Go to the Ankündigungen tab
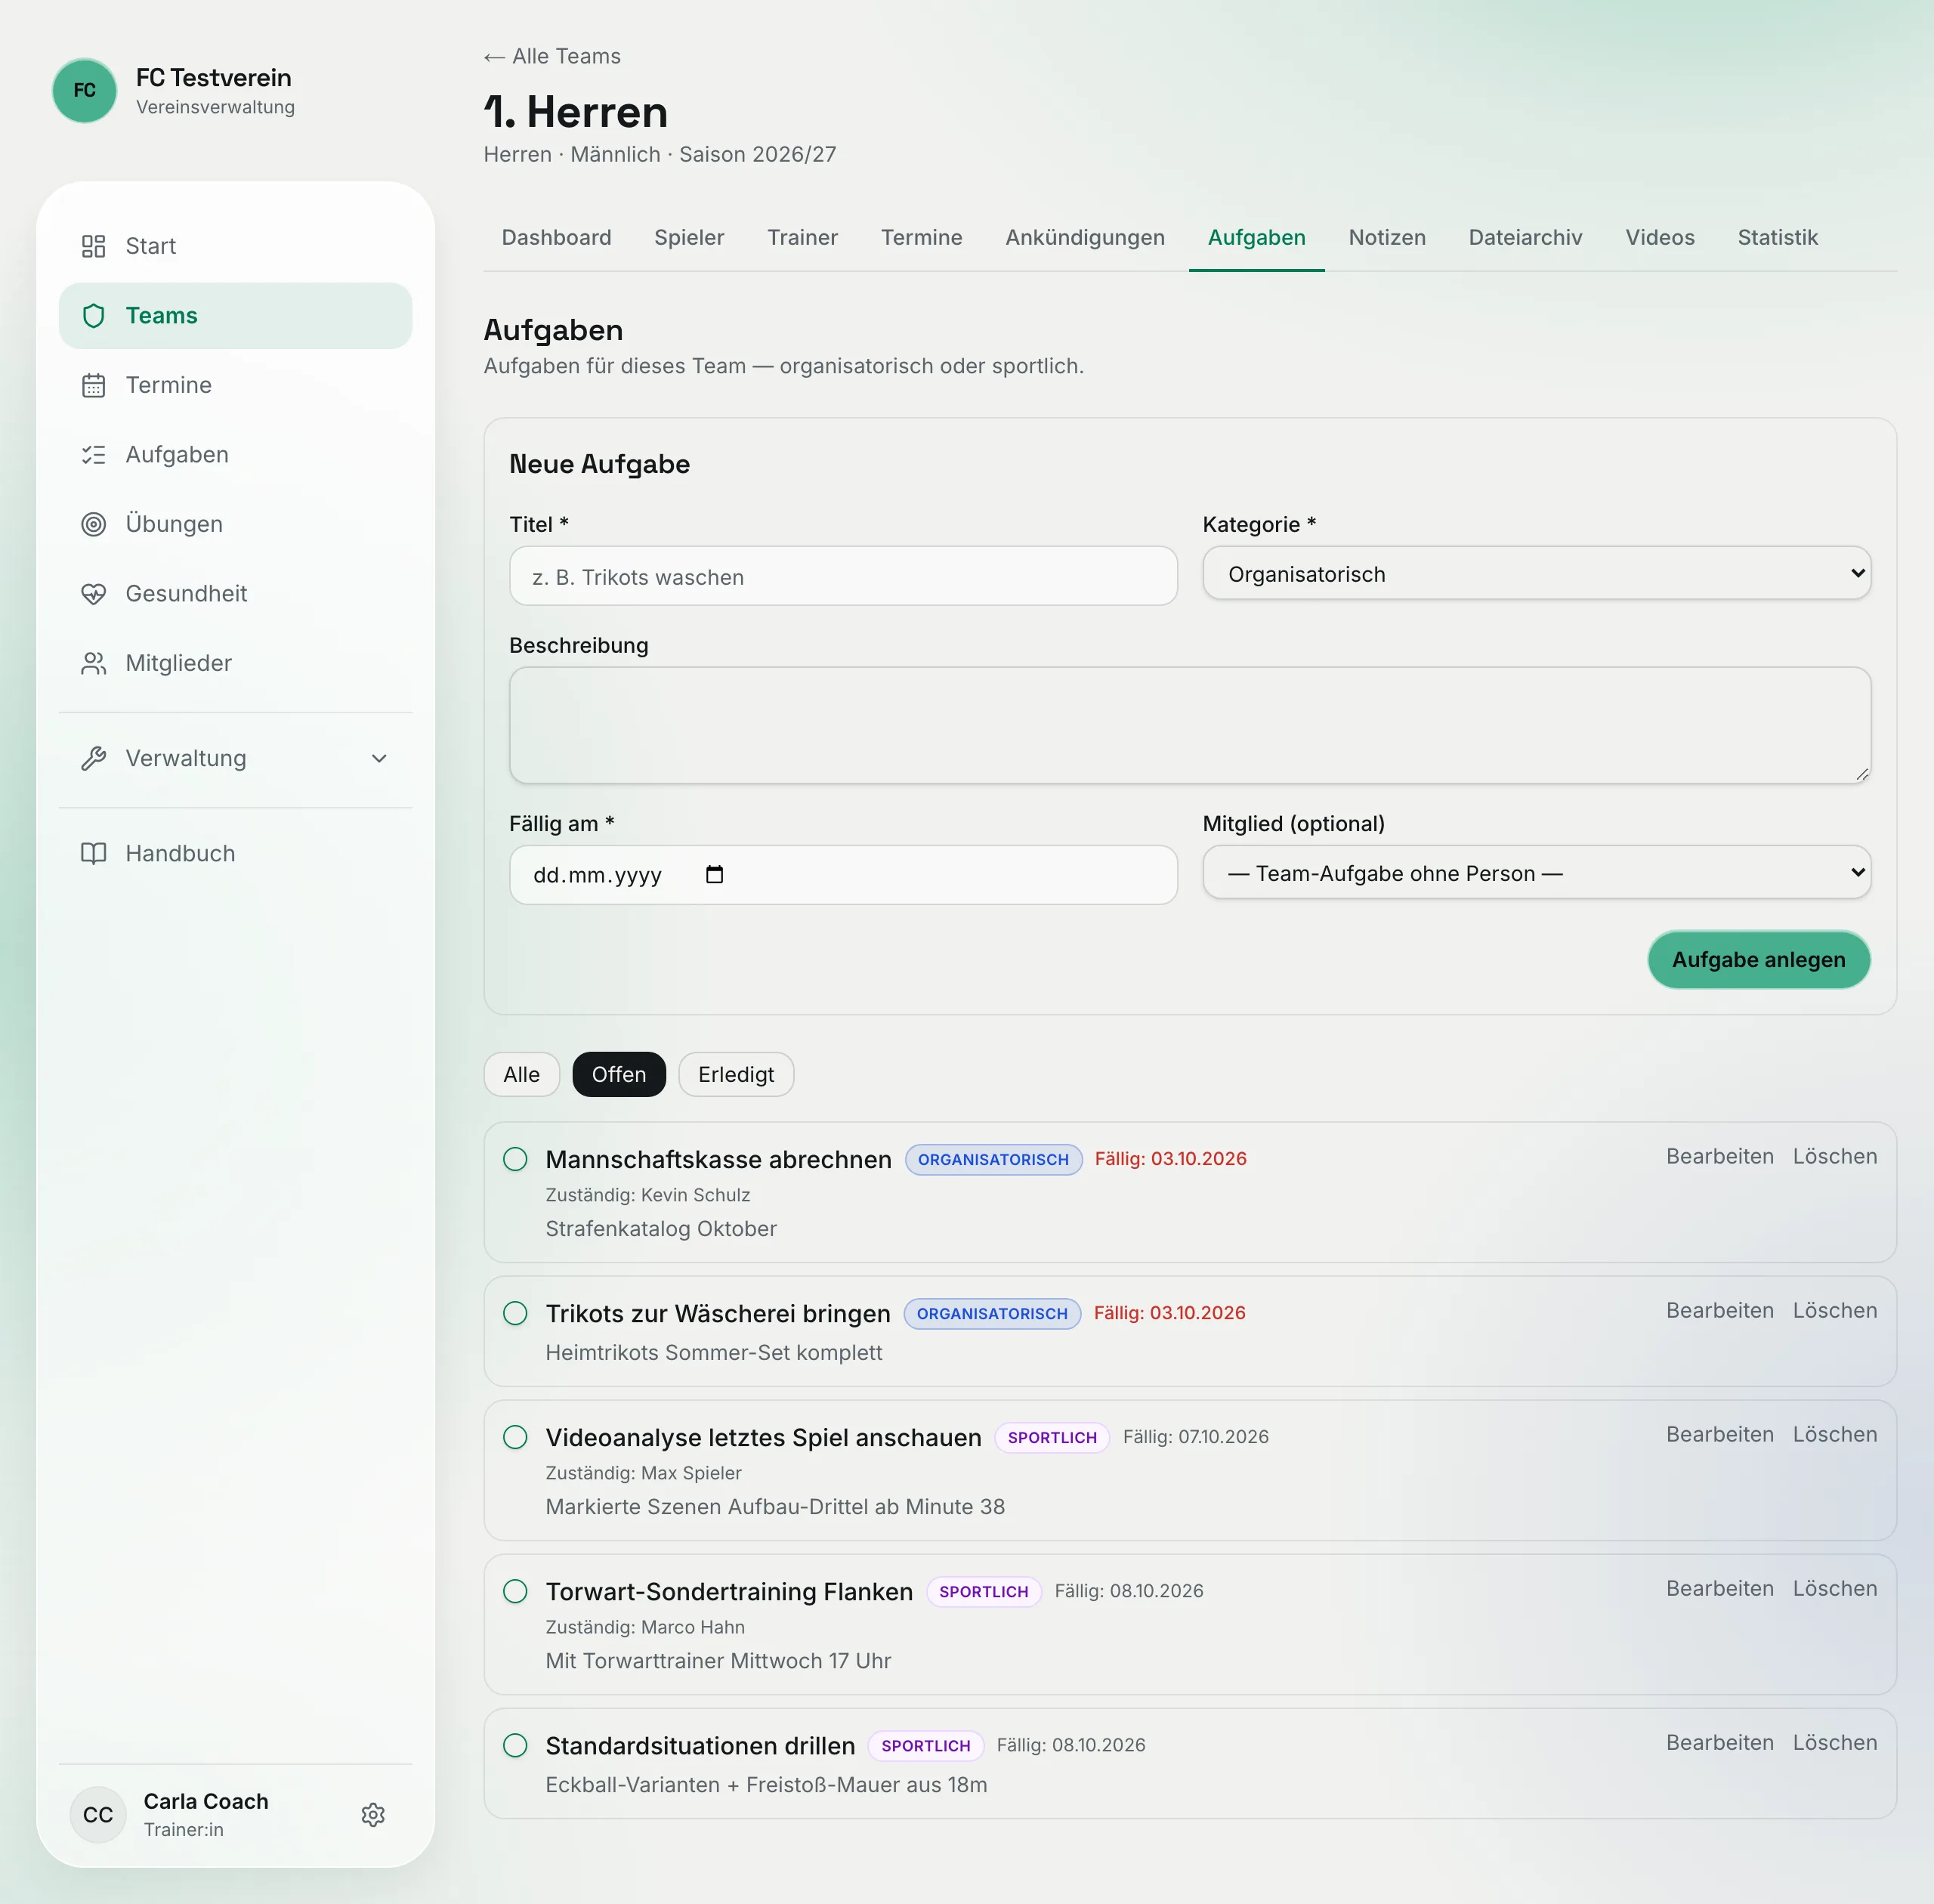Screen dimensions: 1934x1904 pos(1085,237)
